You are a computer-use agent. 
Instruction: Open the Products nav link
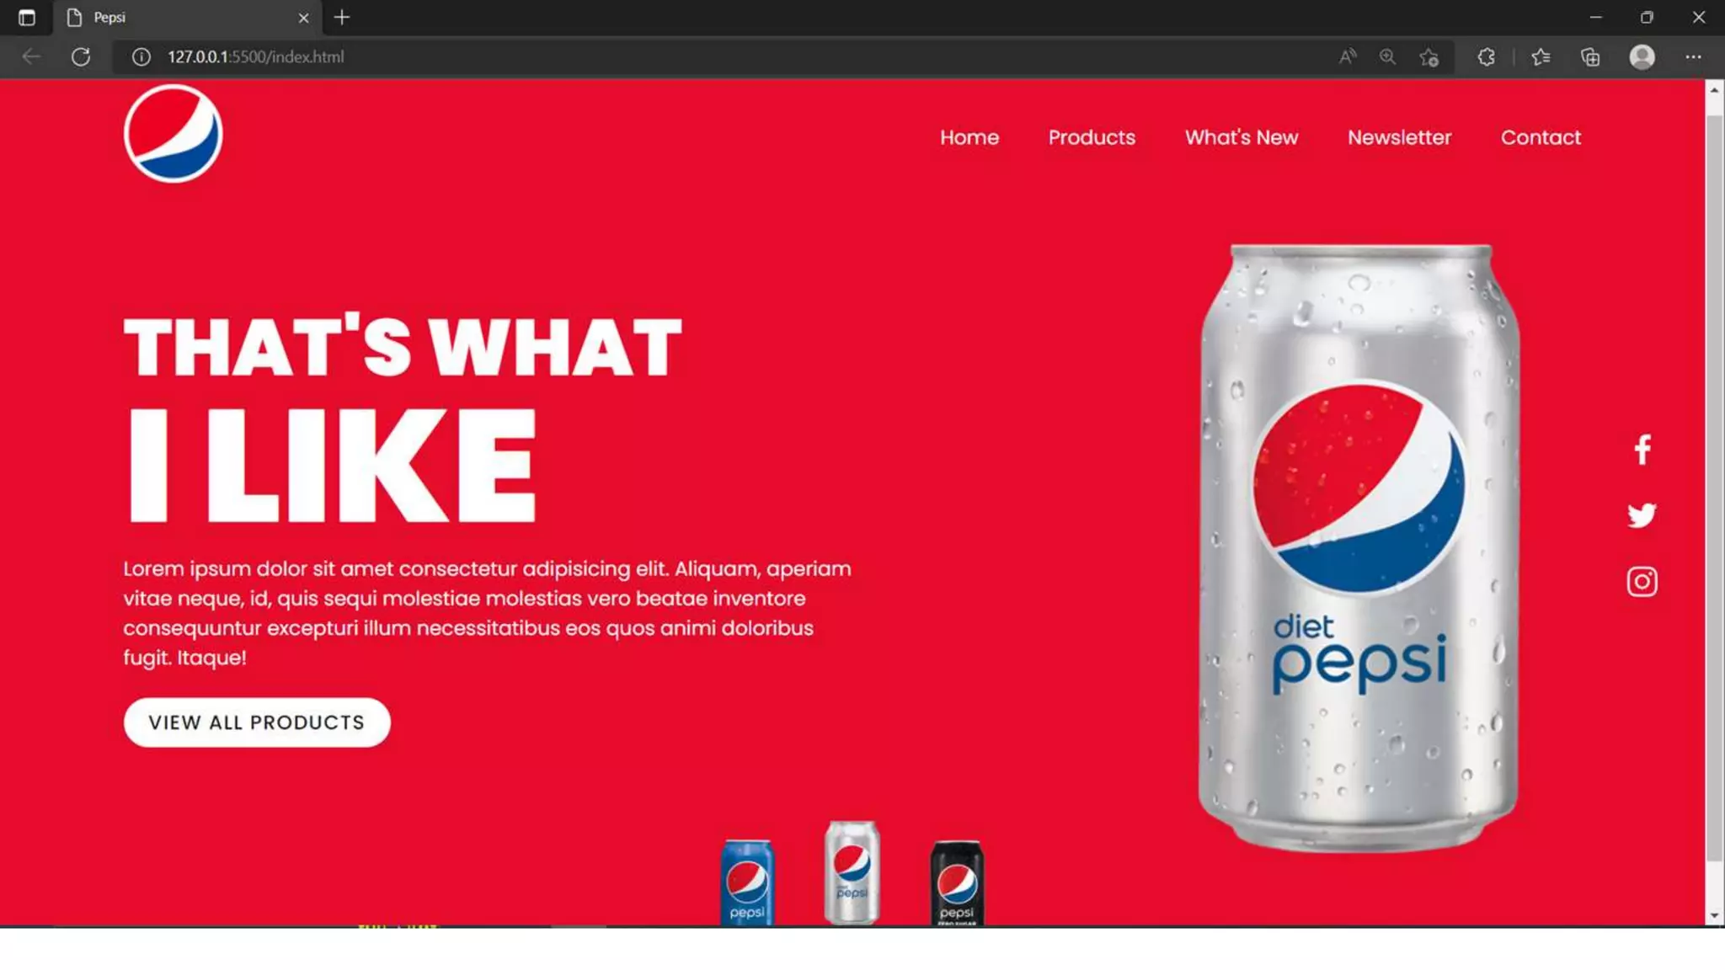click(1092, 137)
